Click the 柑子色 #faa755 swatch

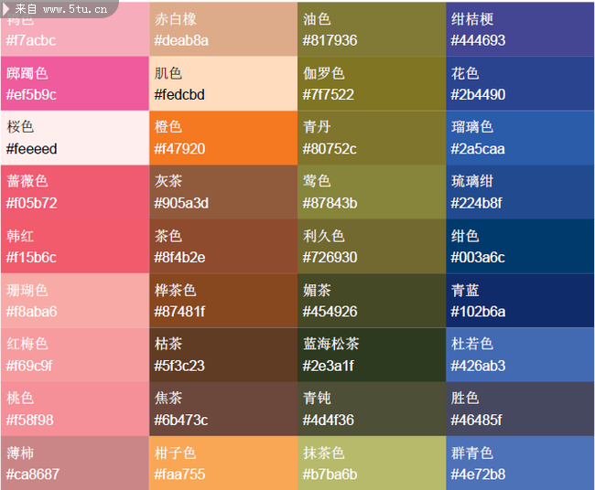point(223,463)
